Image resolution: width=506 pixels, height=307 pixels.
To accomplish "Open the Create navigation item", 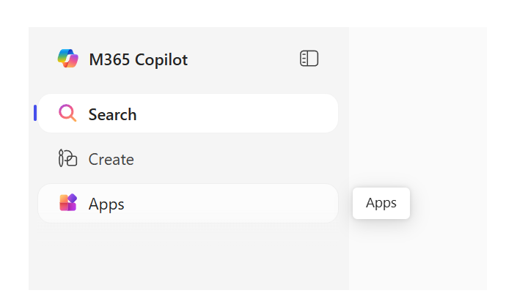I will 188,158.
